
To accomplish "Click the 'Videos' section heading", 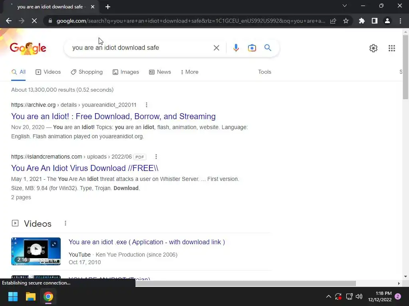I will [38, 224].
